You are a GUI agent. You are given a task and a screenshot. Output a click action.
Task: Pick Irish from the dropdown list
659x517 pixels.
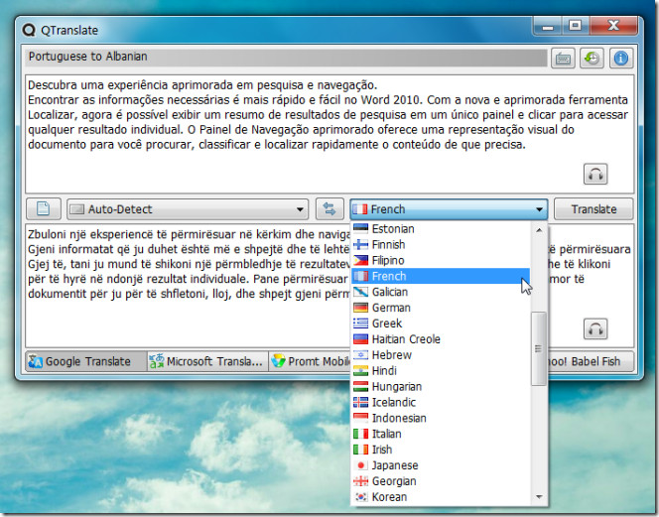(x=441, y=450)
